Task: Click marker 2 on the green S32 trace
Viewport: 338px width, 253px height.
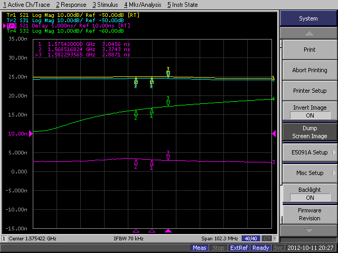Action: (136, 112)
